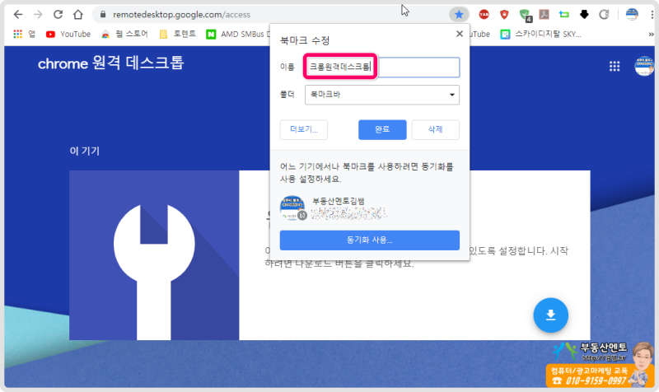Viewport: 659px width, 392px height.
Task: Close the 북마크 수정 dialog
Action: click(460, 34)
